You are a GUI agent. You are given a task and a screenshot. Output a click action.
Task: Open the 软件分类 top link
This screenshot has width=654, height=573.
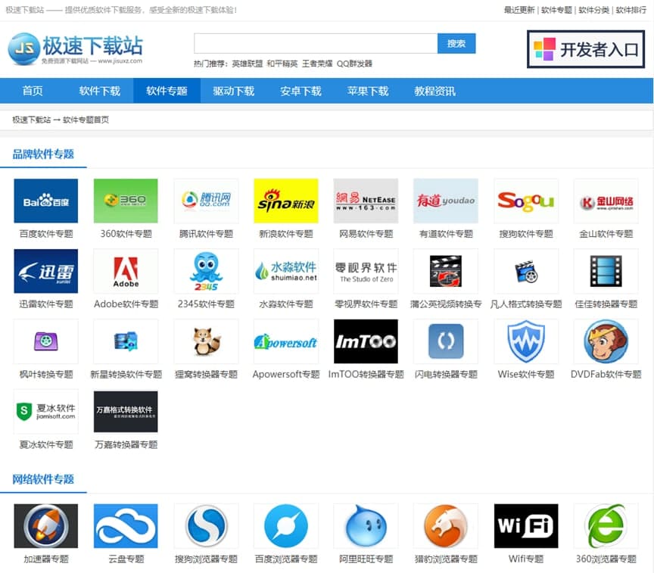pyautogui.click(x=593, y=10)
